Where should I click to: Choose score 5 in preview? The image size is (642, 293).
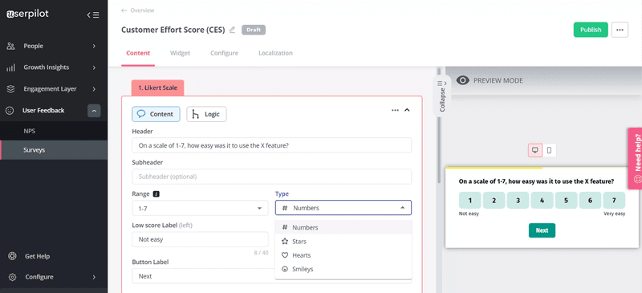coord(566,201)
